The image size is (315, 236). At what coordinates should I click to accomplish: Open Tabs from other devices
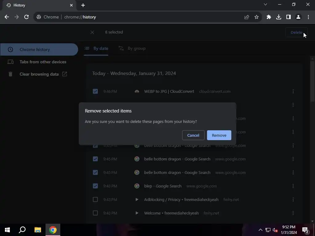tap(39, 62)
